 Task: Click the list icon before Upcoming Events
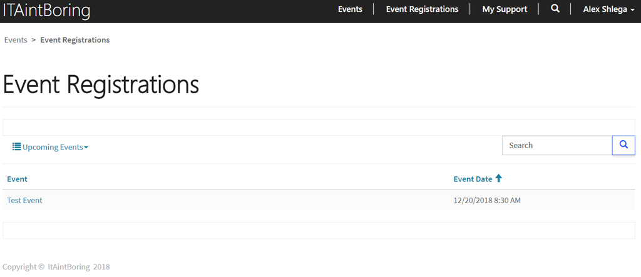16,147
